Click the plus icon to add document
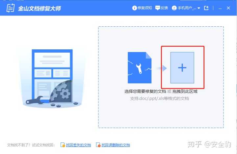This screenshot has width=237, height=154. [182, 67]
